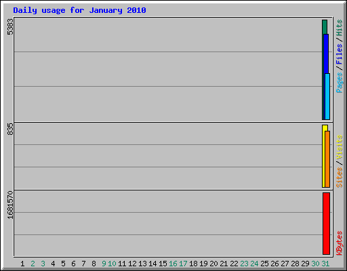Click day 10 on the x-axis
This screenshot has height=271, width=347.
click(x=112, y=264)
